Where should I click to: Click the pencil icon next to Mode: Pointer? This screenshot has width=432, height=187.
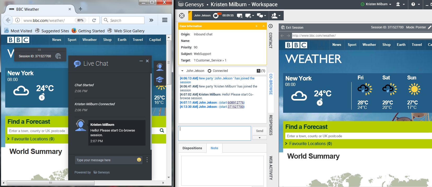[429, 27]
